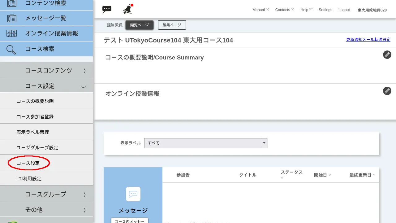The height and width of the screenshot is (223, 396).
Task: Sort by 開始日 using its arrow
Action: (x=330, y=175)
